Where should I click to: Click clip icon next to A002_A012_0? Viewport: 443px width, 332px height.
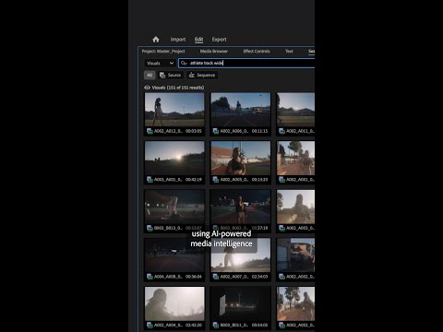[150, 131]
